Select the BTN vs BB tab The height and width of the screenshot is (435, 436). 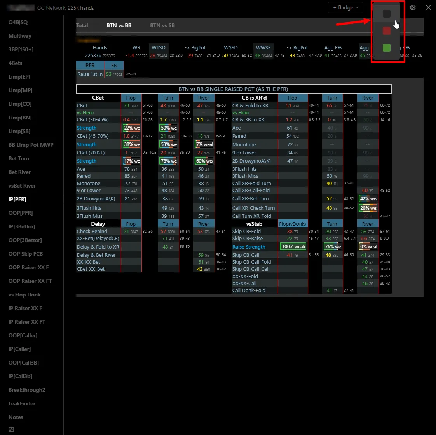119,25
